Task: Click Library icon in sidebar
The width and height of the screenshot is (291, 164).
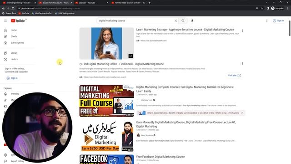Action: coord(5,53)
